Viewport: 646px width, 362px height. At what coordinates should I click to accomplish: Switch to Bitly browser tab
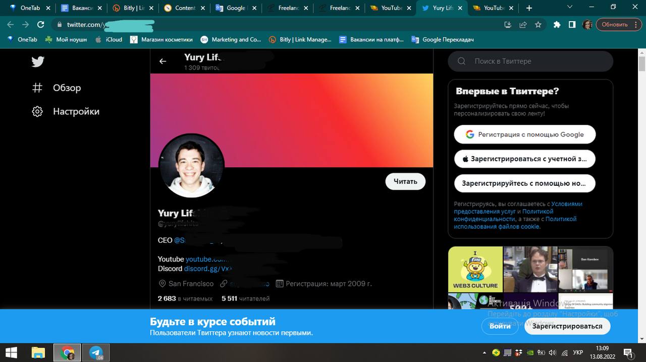[132, 8]
